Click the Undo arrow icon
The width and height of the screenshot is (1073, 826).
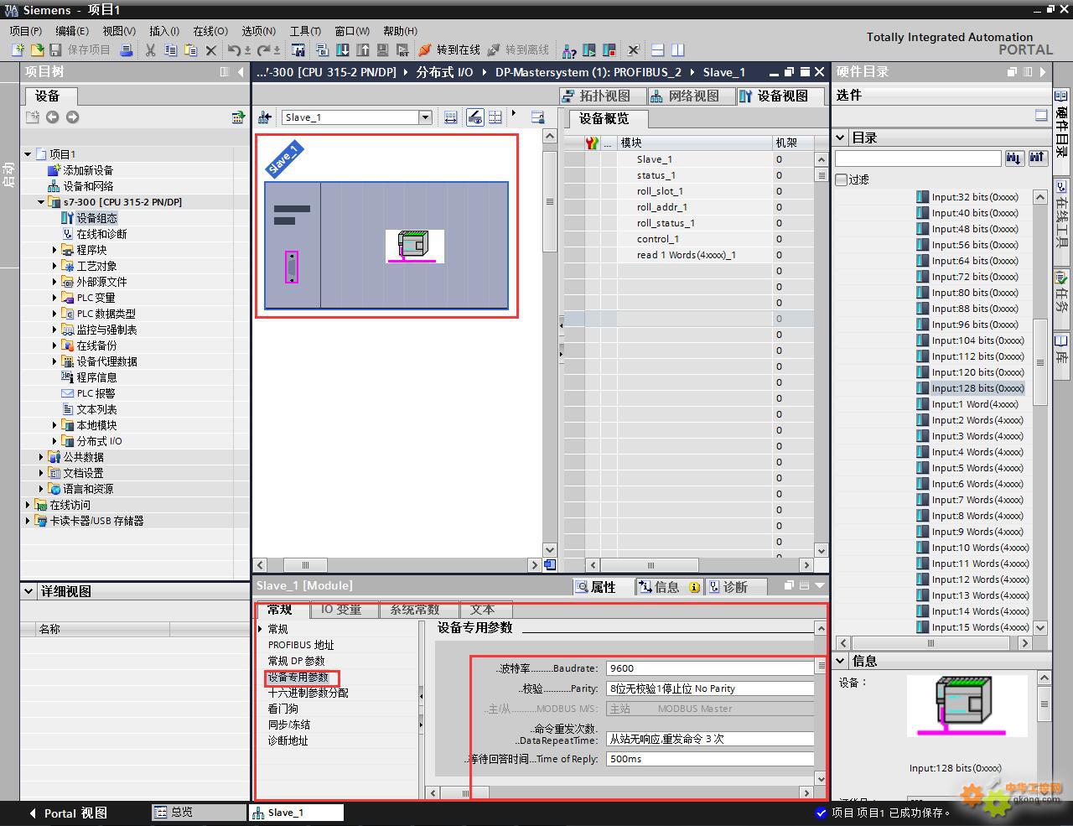click(x=234, y=50)
